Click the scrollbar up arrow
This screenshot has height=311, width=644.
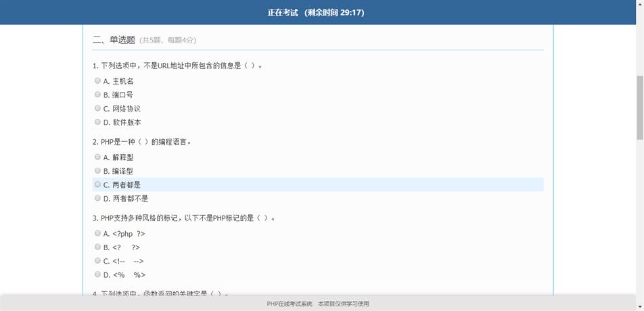coord(639,4)
